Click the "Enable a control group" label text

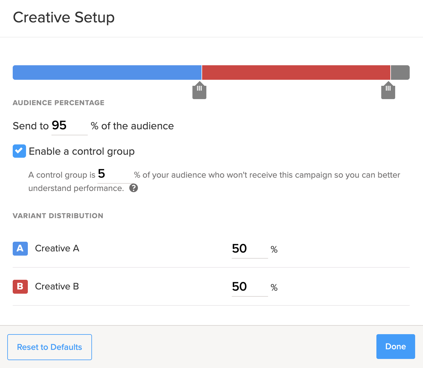[x=82, y=151]
